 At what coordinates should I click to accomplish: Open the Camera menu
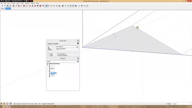[x=13, y=3]
